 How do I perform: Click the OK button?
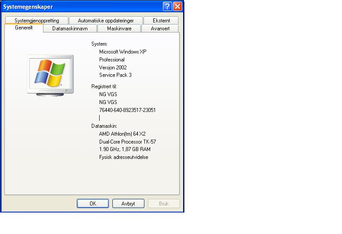click(x=93, y=203)
